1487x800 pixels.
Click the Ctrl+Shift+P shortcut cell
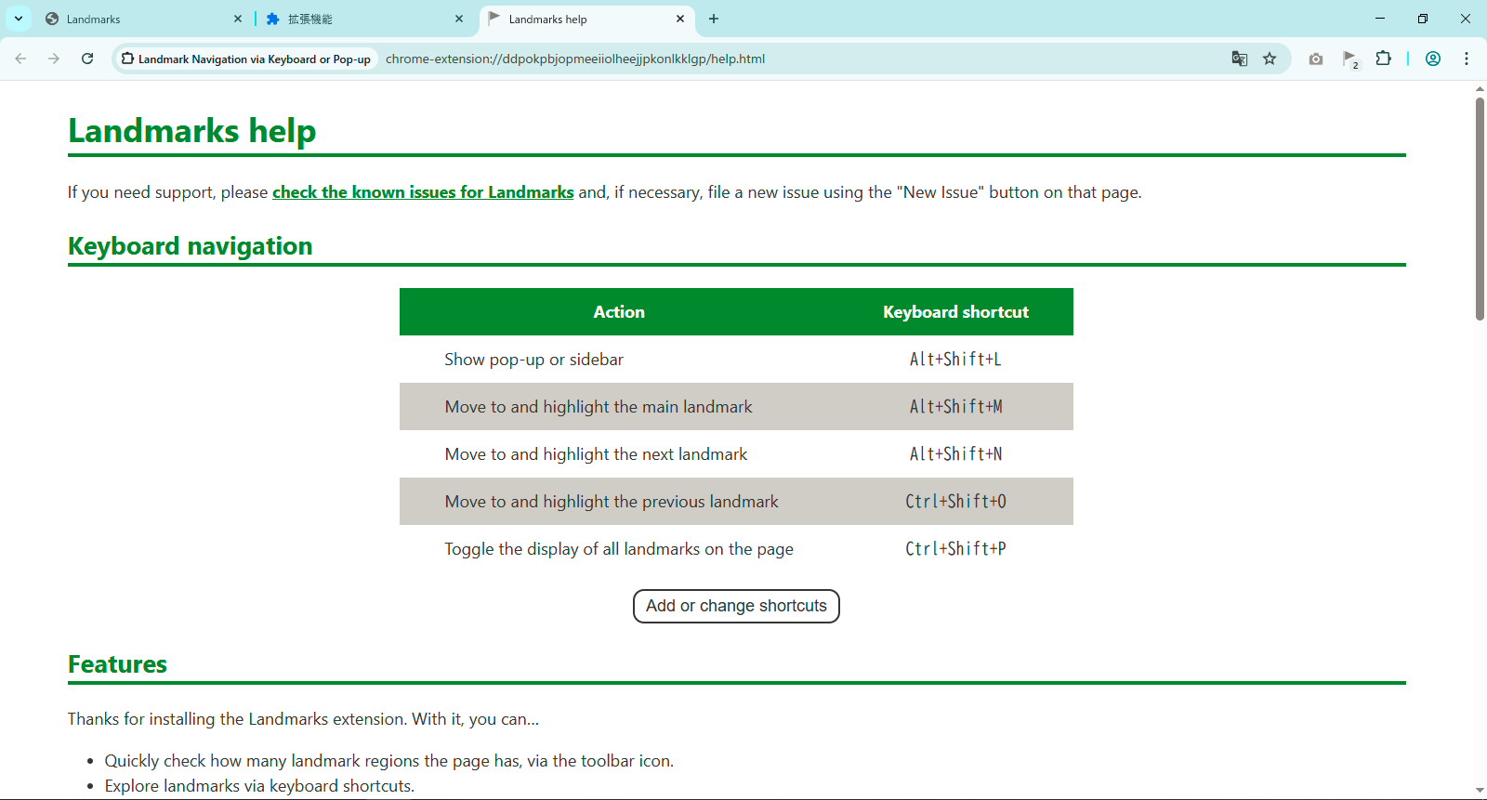[x=955, y=549]
